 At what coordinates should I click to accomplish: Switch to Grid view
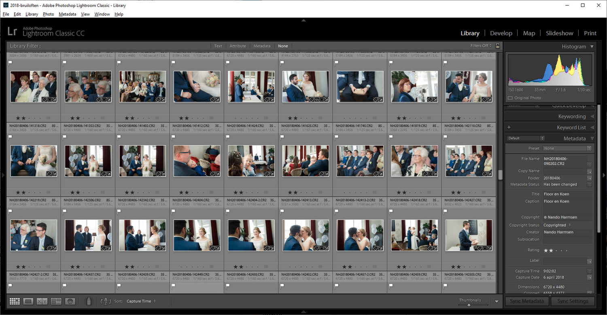click(x=15, y=301)
